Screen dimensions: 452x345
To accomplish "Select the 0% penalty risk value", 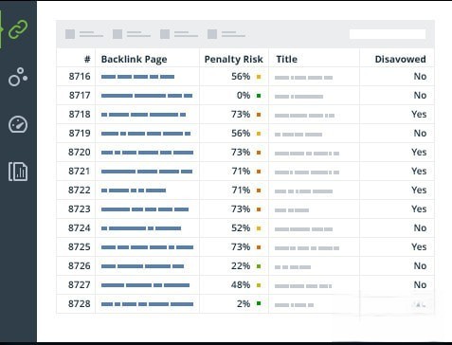I will click(244, 95).
